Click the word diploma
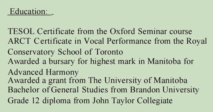213x112 pixels. (57, 101)
